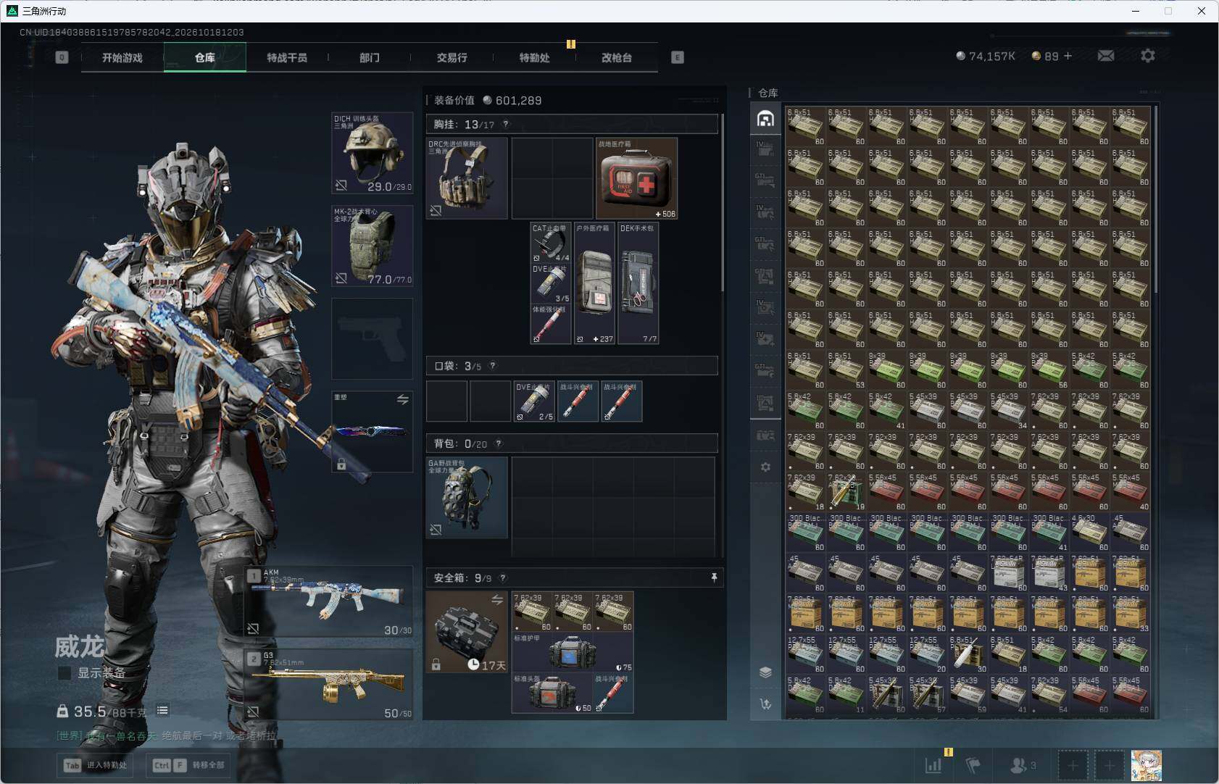Viewport: 1219px width, 784px height.
Task: Toggle the 显示装备 checkbox
Action: (x=65, y=673)
